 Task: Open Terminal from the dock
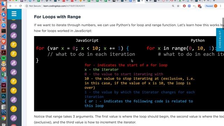3,31
